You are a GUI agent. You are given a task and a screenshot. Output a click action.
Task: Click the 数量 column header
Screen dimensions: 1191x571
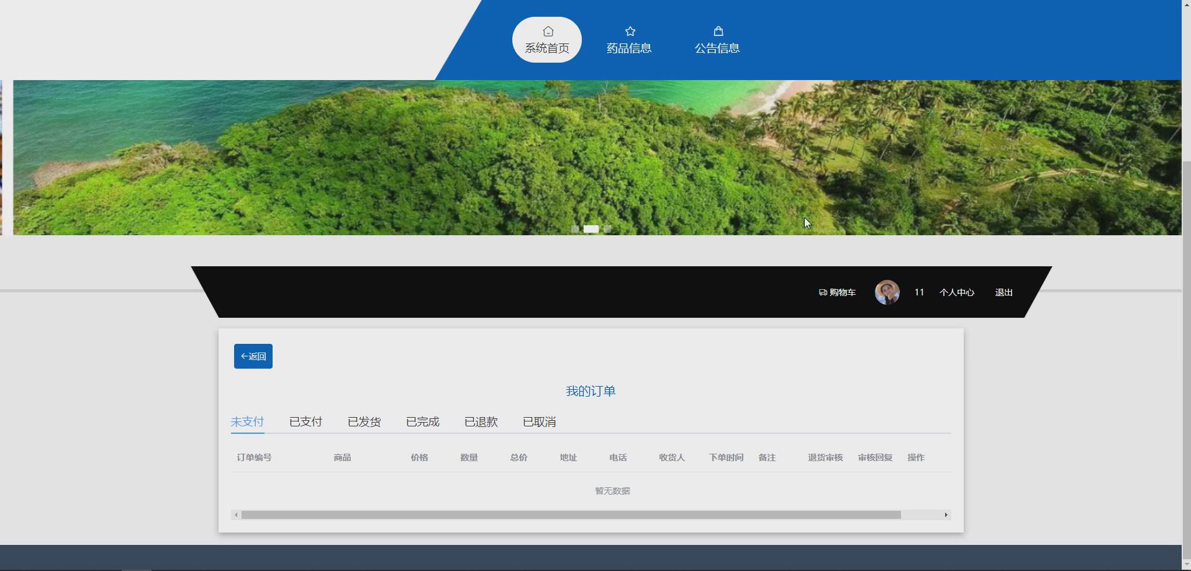469,457
